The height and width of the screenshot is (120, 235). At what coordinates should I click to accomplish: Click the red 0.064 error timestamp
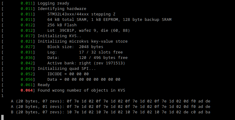pyautogui.click(x=27, y=90)
